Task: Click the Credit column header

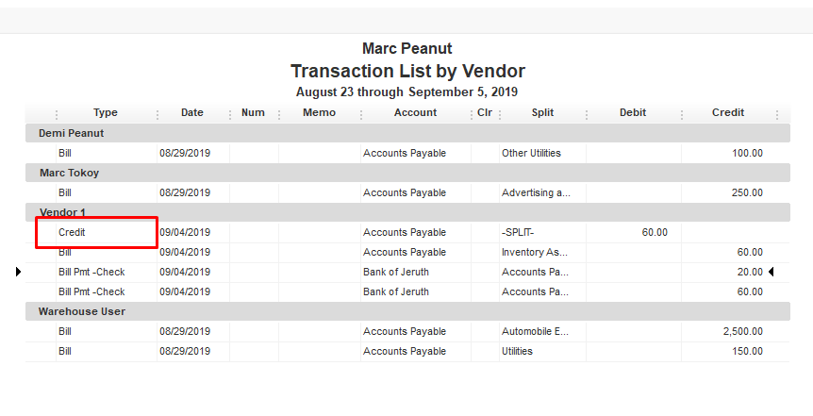Action: point(728,112)
